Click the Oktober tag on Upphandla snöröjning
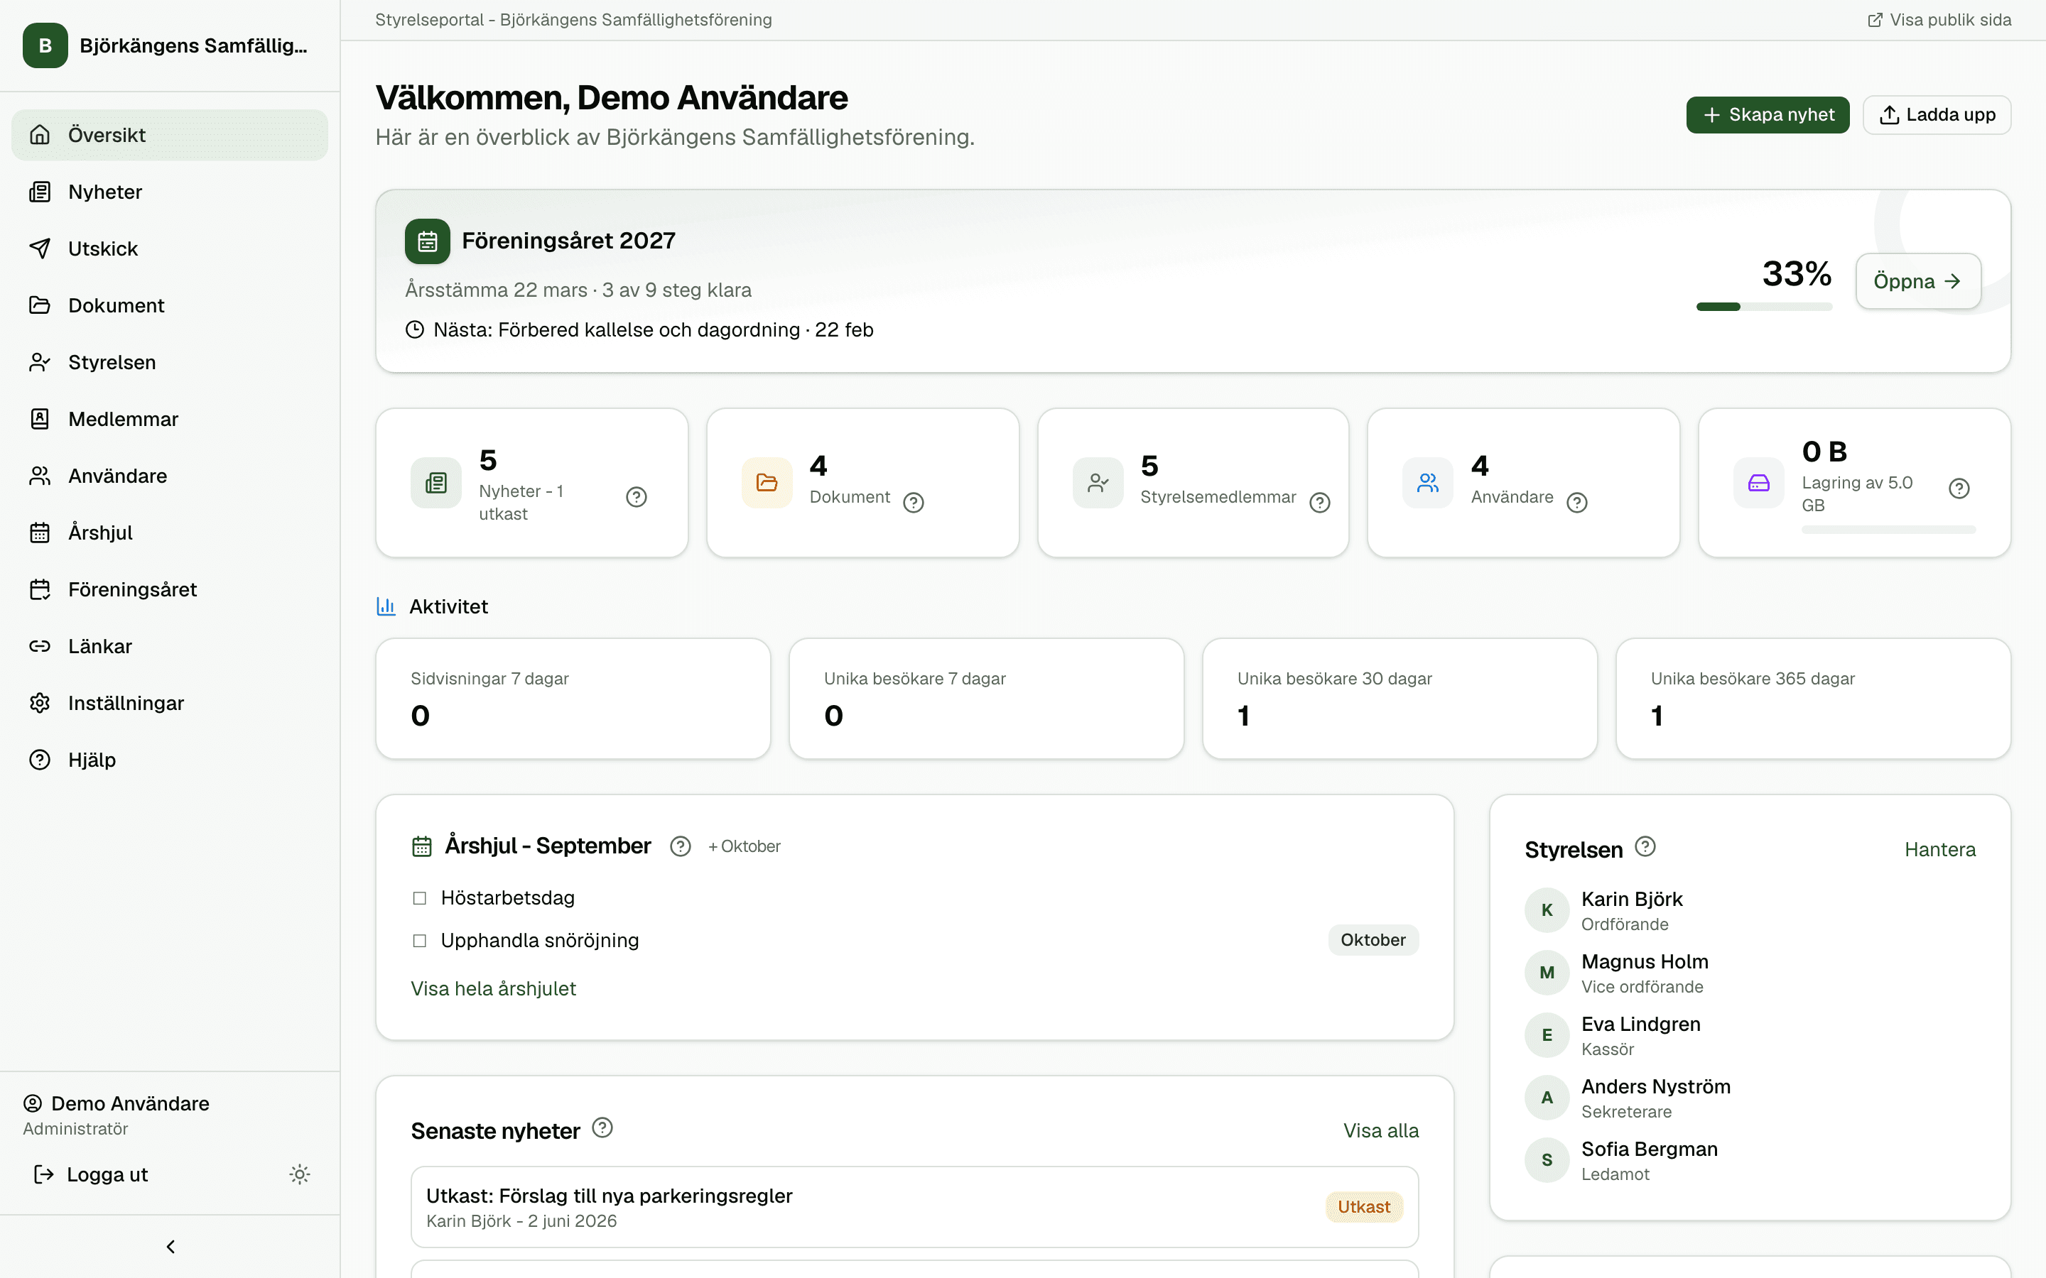Screen dimensions: 2046x1278 click(1373, 940)
